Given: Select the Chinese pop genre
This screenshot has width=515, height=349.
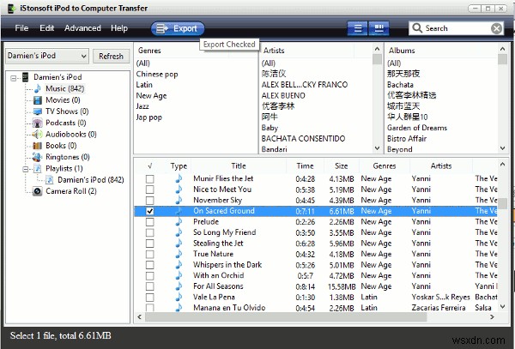Looking at the screenshot, I should coord(157,74).
